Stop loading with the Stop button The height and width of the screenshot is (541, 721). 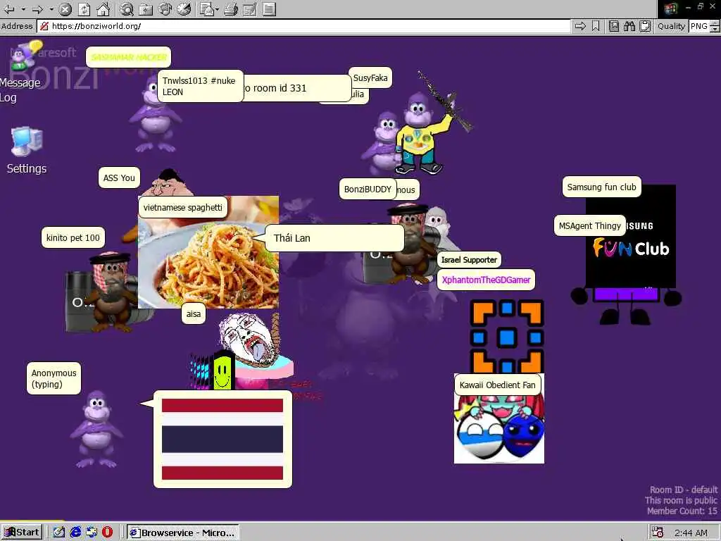click(x=65, y=8)
